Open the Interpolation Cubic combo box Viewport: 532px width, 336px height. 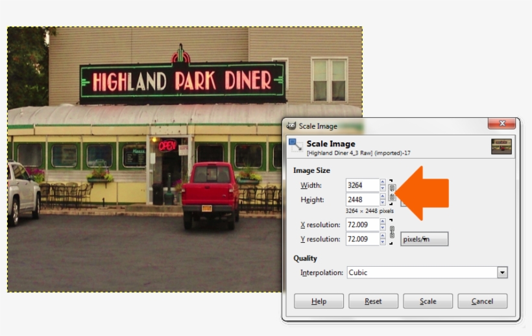coord(427,273)
